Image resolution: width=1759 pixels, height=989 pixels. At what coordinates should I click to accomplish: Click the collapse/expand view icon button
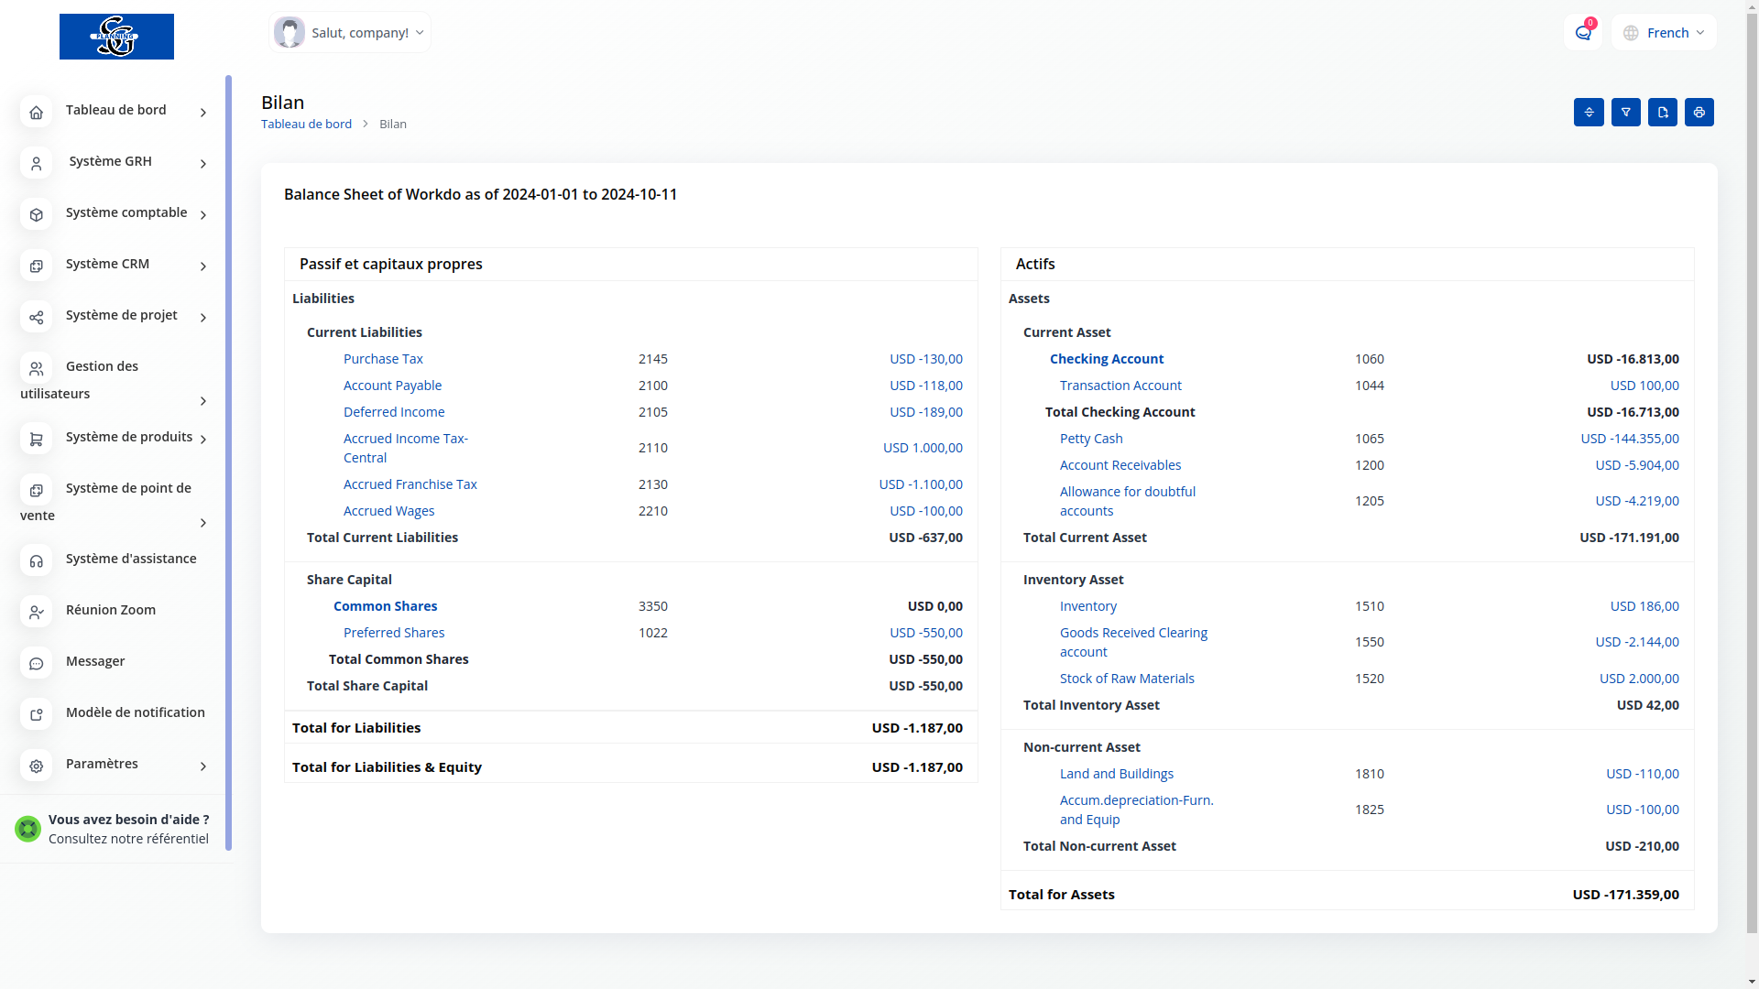point(1589,112)
